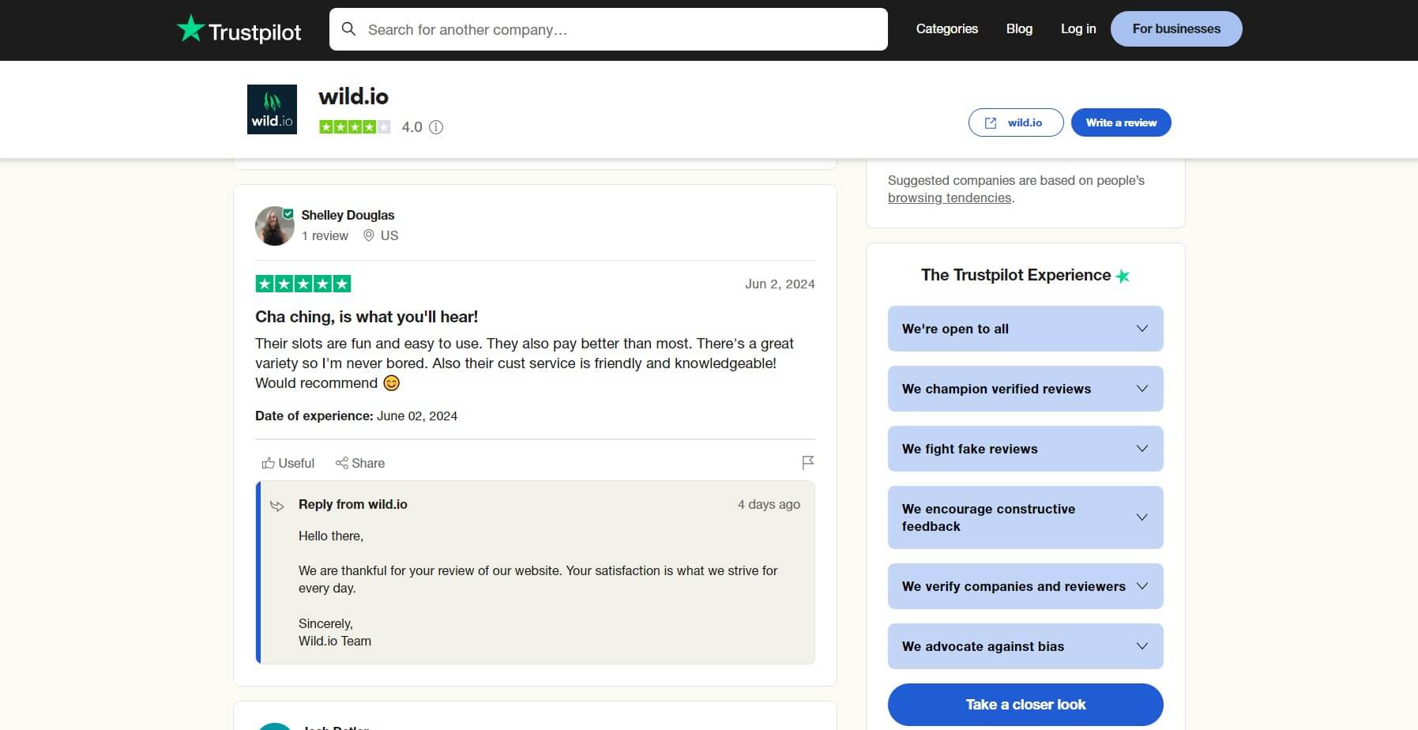1418x730 pixels.
Task: Navigate to the Blog page
Action: tap(1019, 28)
